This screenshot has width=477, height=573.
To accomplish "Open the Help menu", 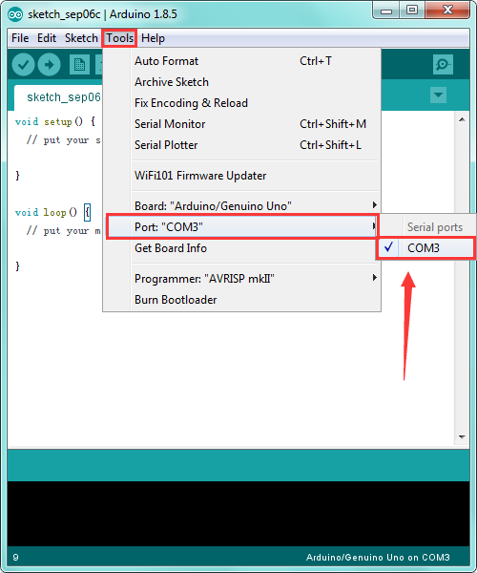I will (153, 38).
